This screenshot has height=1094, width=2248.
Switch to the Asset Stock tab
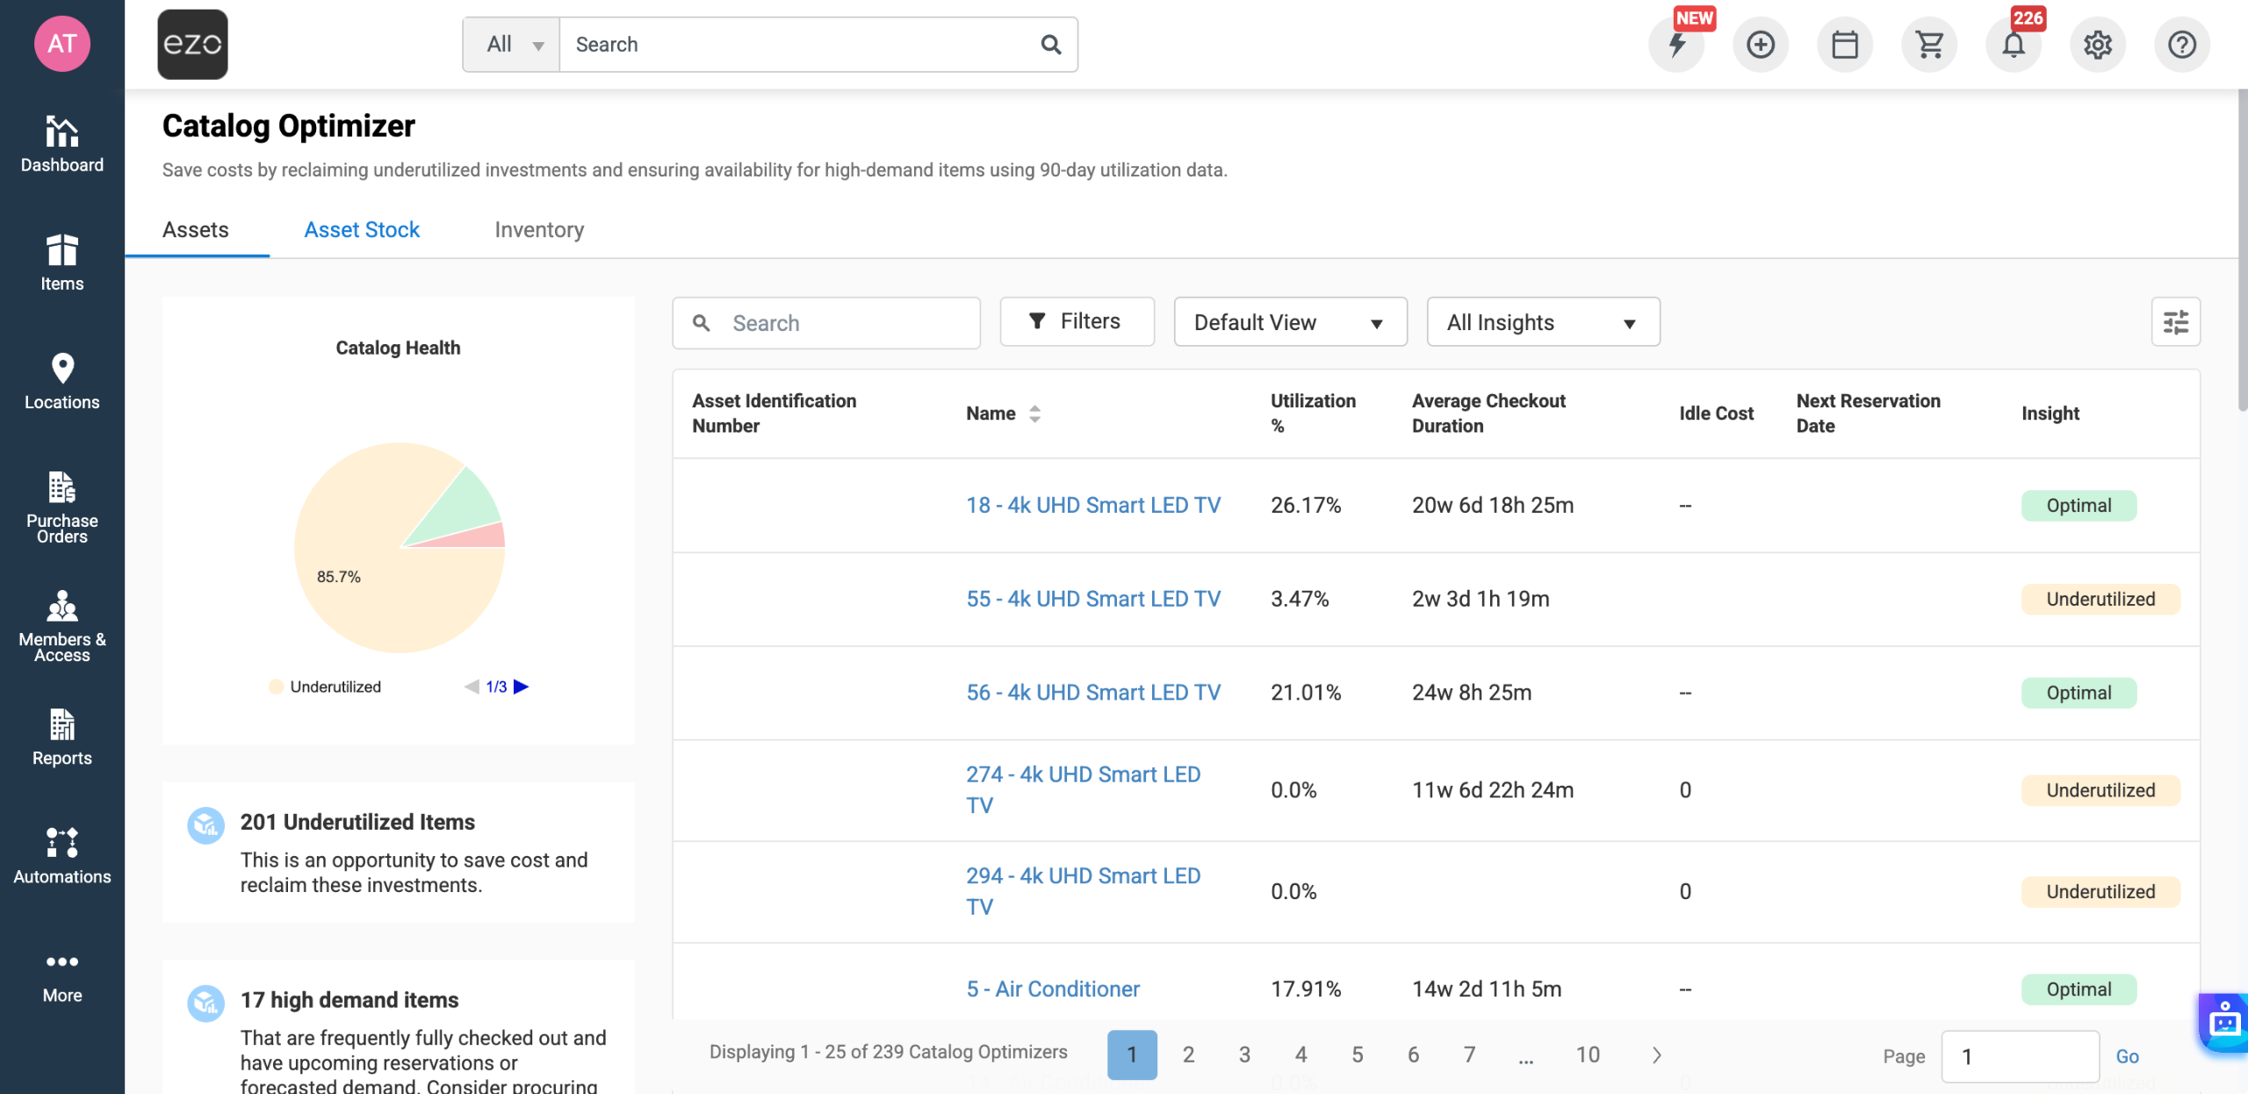pos(362,230)
